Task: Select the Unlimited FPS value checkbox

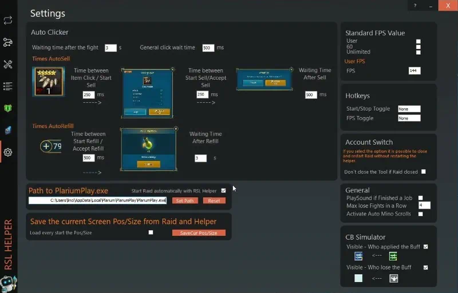Action: pyautogui.click(x=418, y=53)
